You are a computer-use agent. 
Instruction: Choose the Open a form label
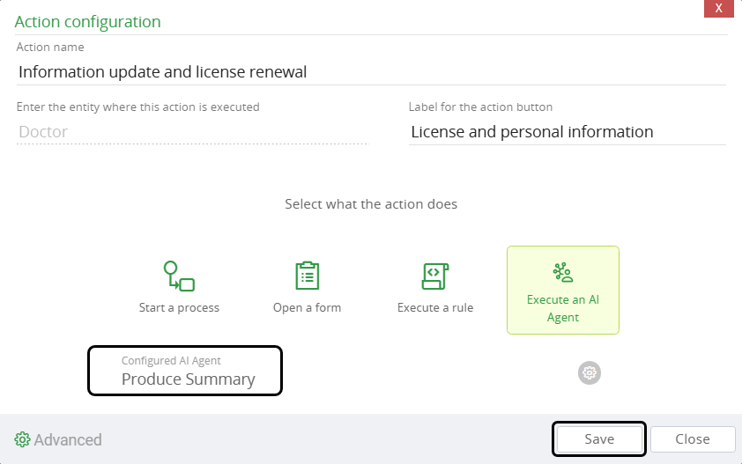coord(308,307)
